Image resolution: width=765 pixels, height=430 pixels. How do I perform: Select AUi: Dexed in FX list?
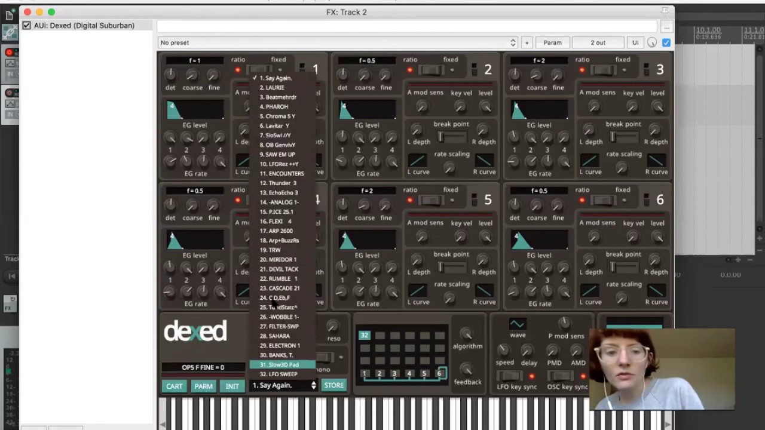84,26
